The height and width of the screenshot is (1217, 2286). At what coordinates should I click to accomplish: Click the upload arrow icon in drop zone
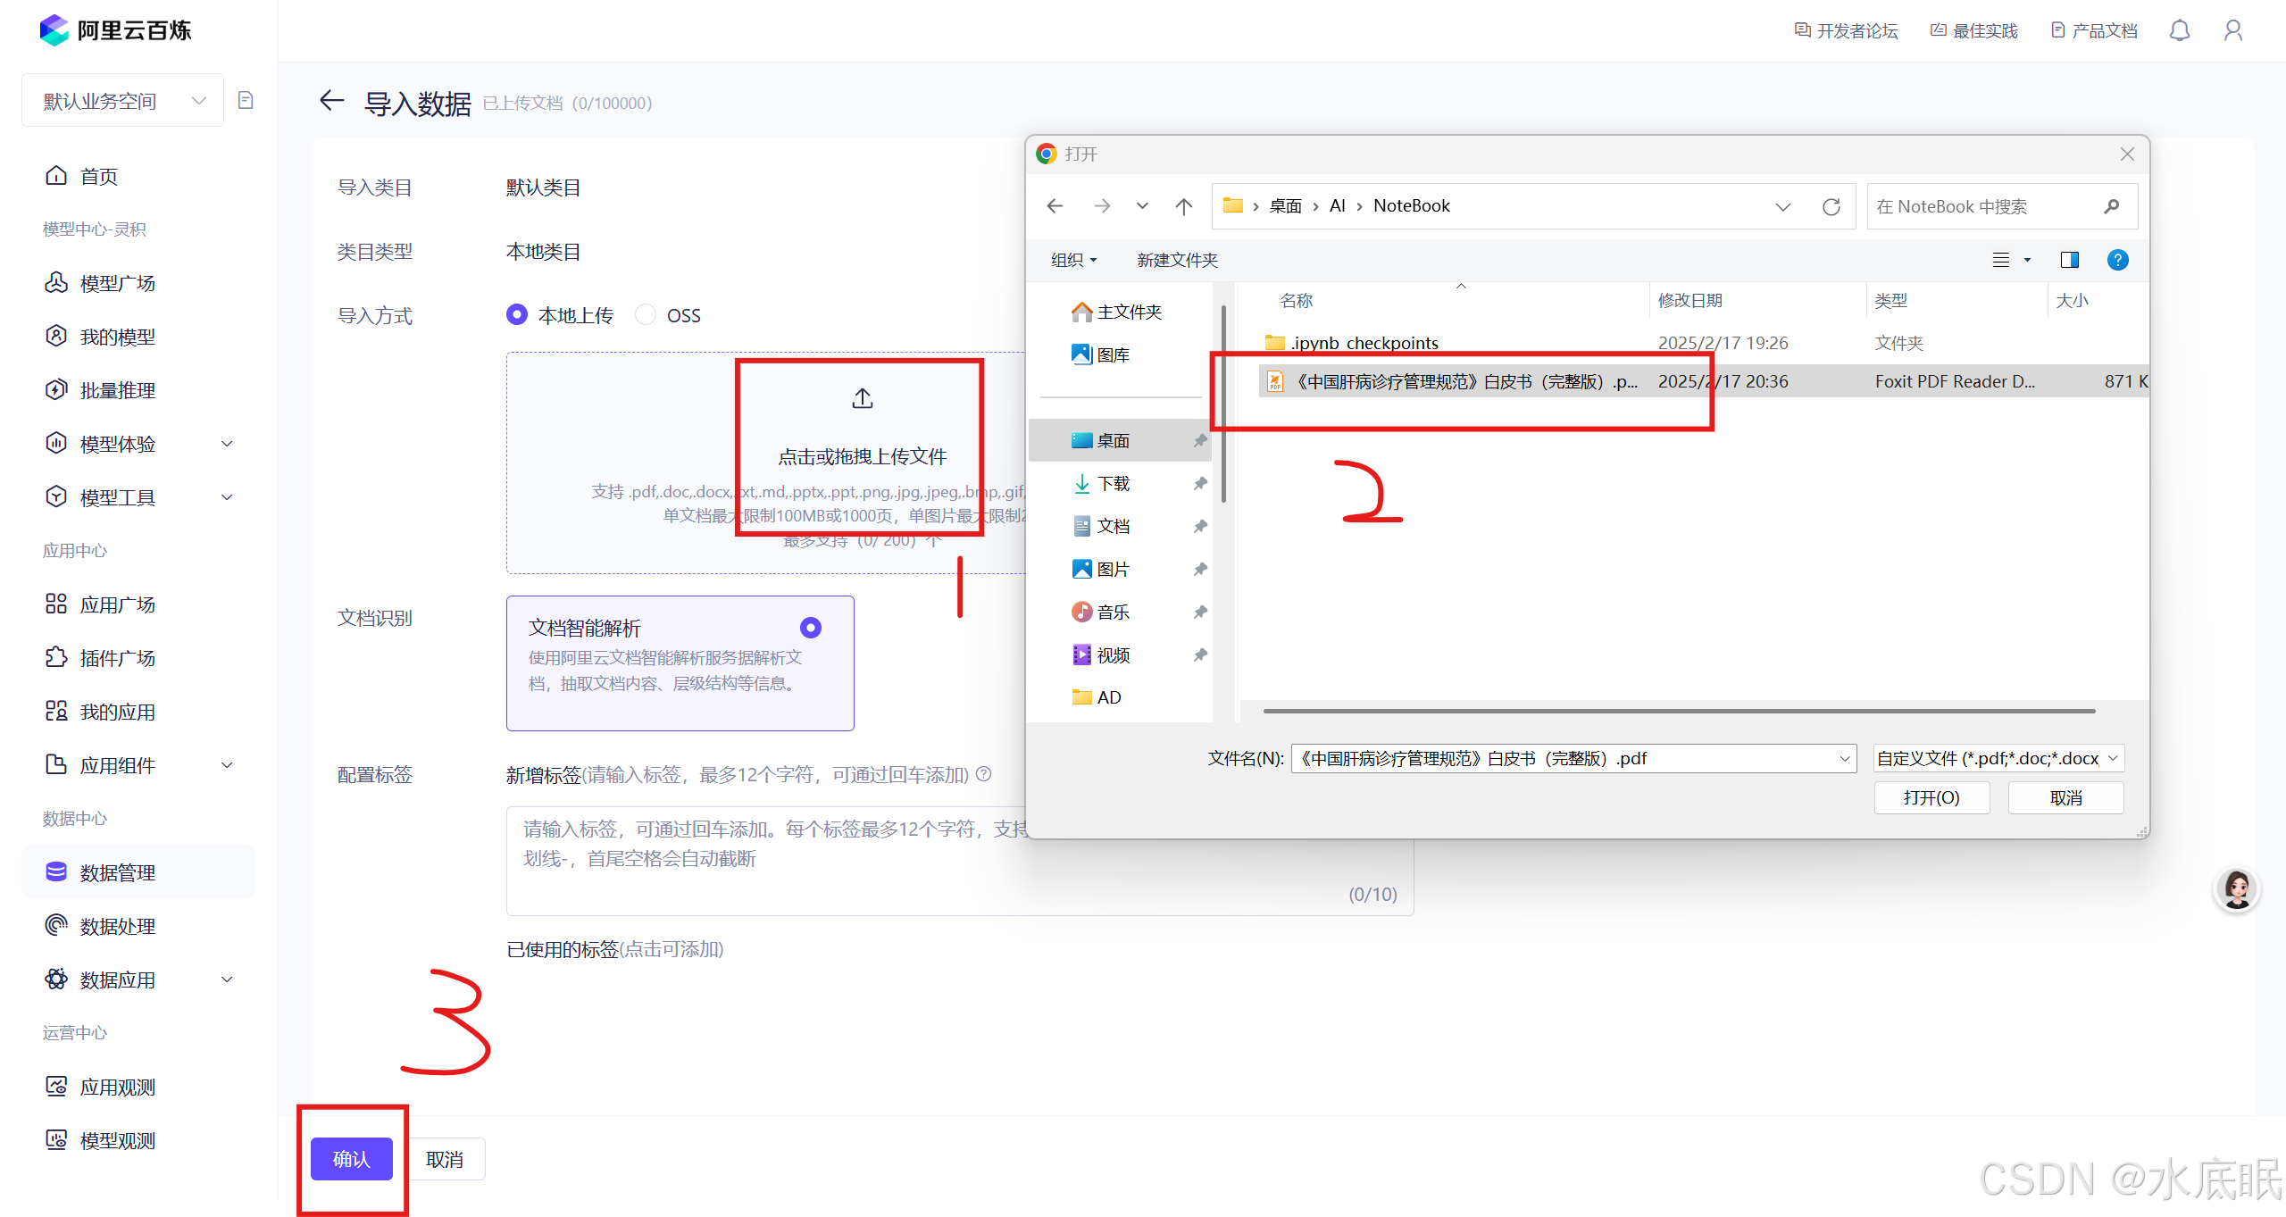pos(862,398)
